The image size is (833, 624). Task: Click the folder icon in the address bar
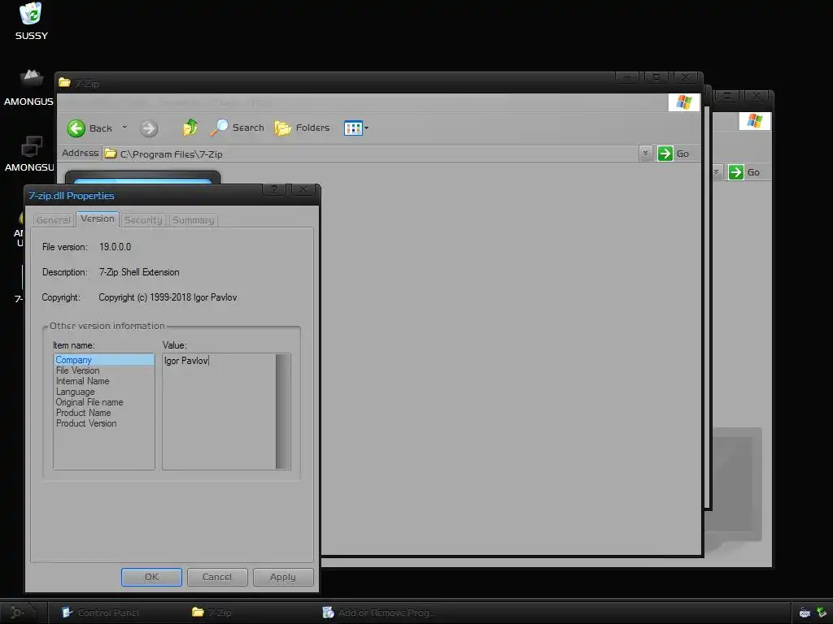tap(111, 154)
